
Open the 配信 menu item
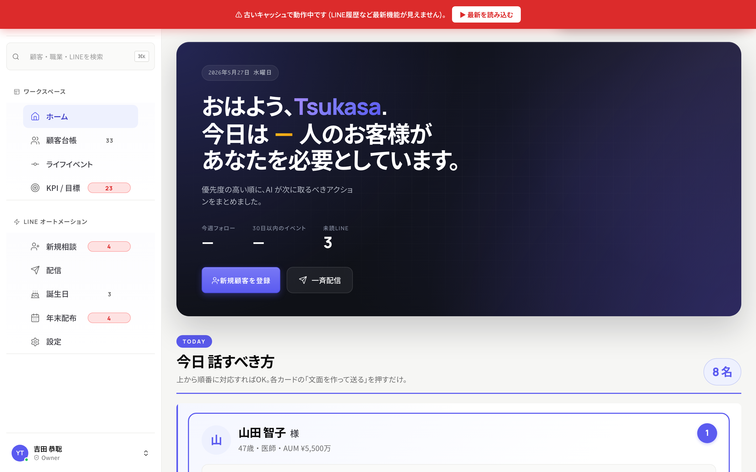pos(81,270)
